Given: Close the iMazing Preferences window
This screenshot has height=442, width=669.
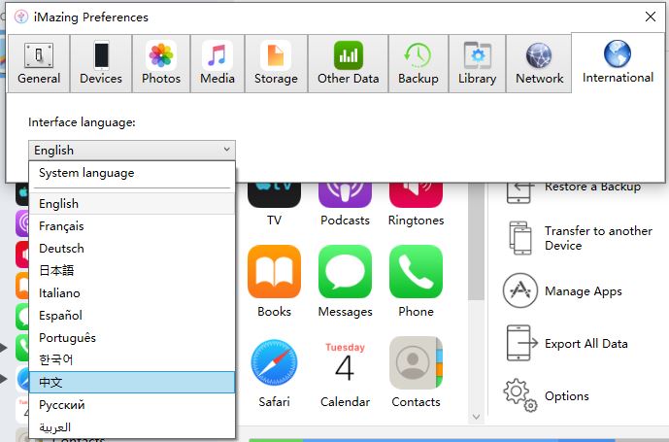Looking at the screenshot, I should click(x=651, y=17).
